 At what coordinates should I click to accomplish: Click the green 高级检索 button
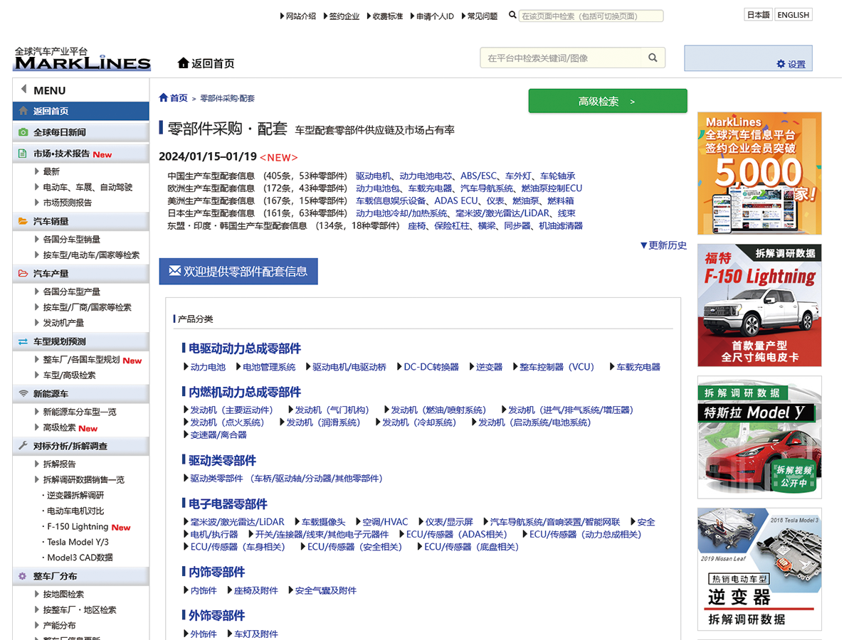608,101
